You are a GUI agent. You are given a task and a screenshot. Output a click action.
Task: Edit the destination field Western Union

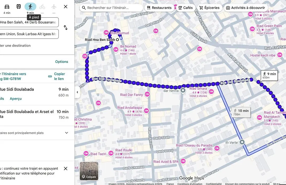click(29, 34)
